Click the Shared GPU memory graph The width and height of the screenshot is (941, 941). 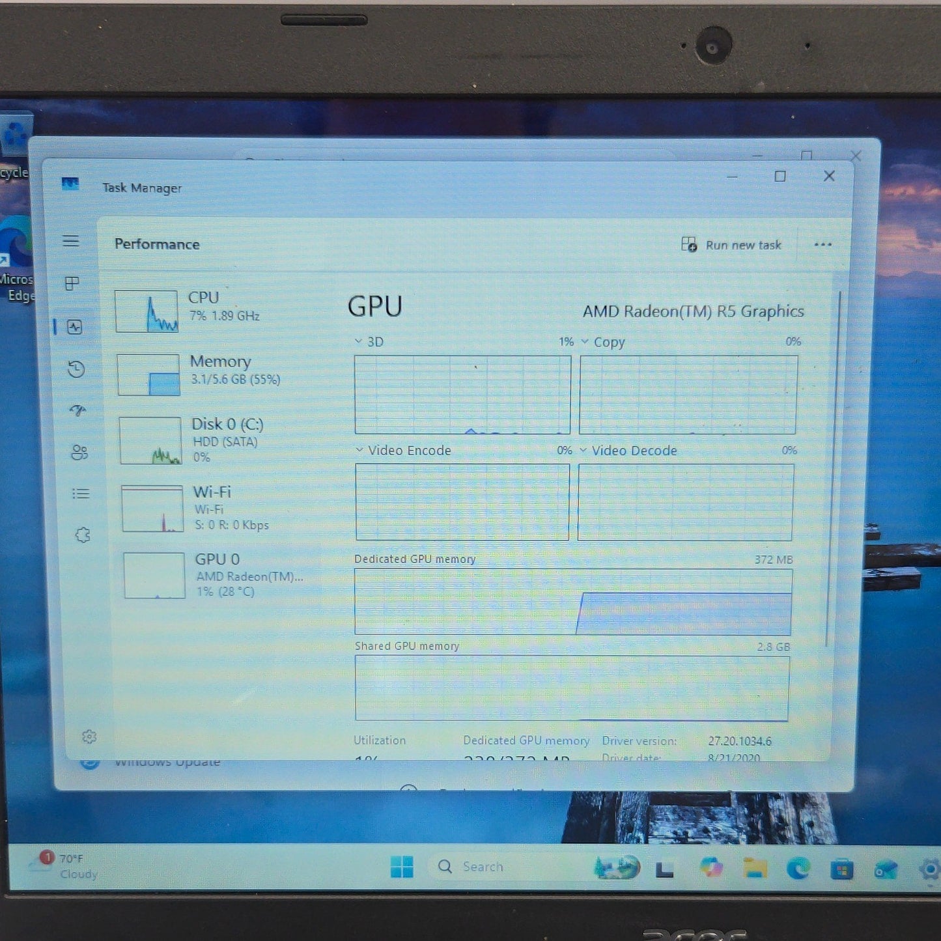tap(572, 688)
